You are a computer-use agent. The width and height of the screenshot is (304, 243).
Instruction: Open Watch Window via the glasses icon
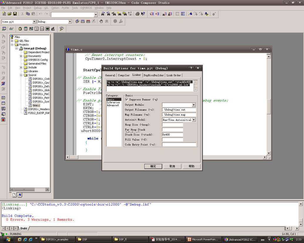[11, 29]
